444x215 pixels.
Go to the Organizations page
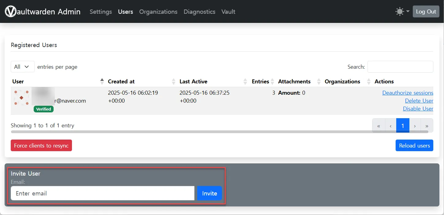pyautogui.click(x=158, y=12)
